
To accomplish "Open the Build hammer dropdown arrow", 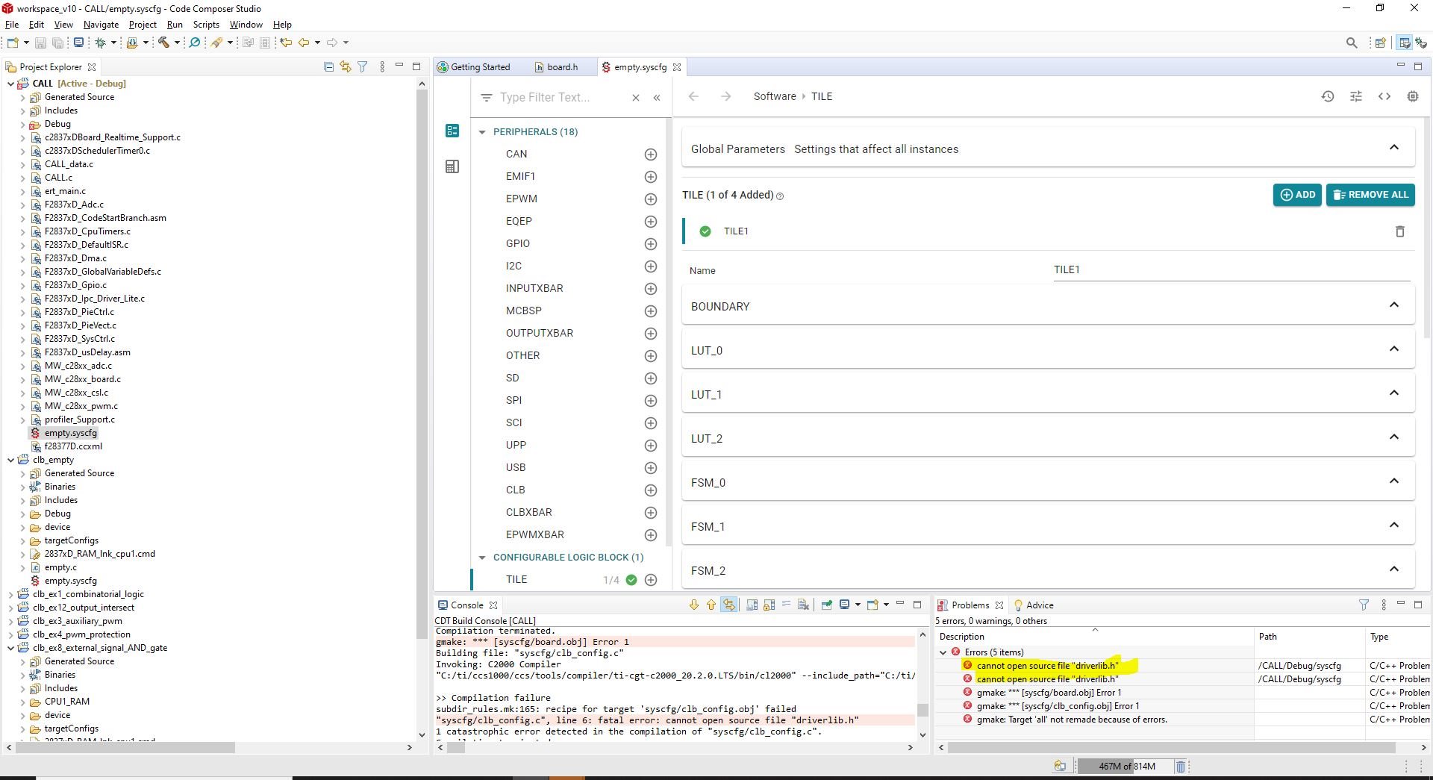I will (x=177, y=43).
